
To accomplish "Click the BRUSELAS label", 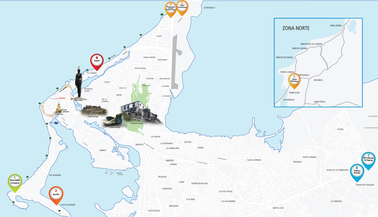I will click(162, 176).
